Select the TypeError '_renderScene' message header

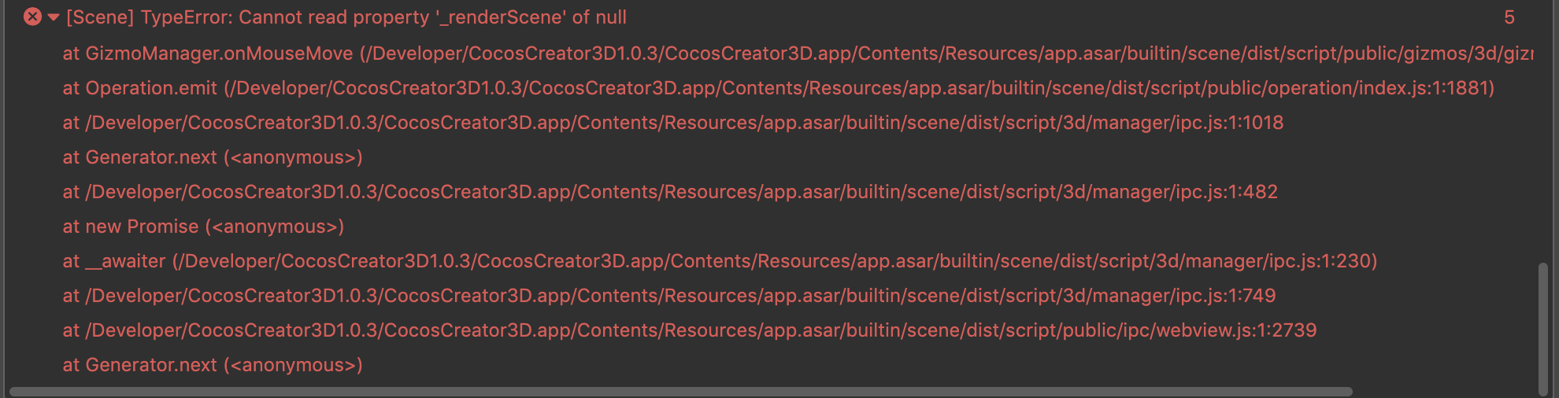tap(346, 17)
